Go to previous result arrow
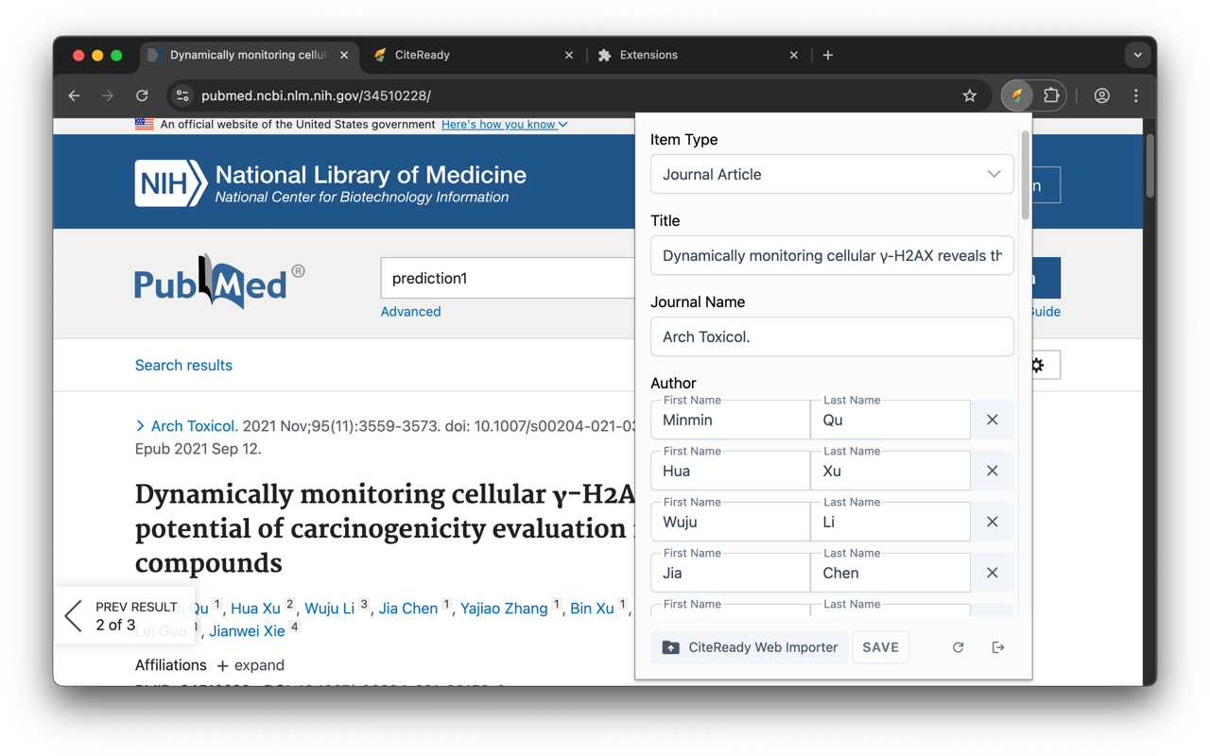 click(74, 616)
